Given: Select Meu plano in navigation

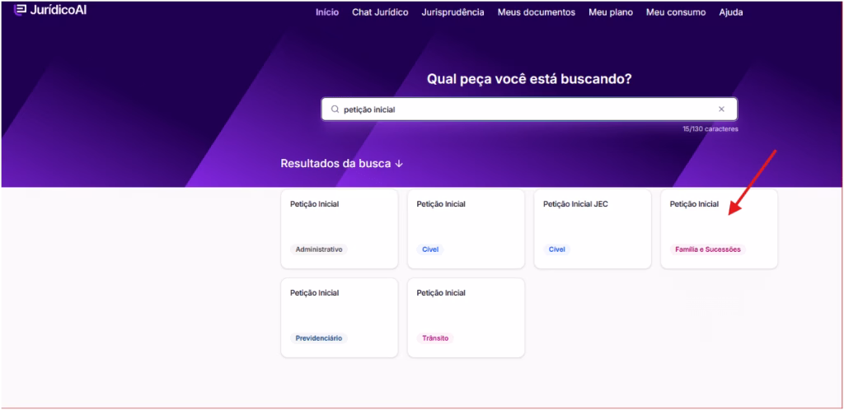Looking at the screenshot, I should (611, 12).
